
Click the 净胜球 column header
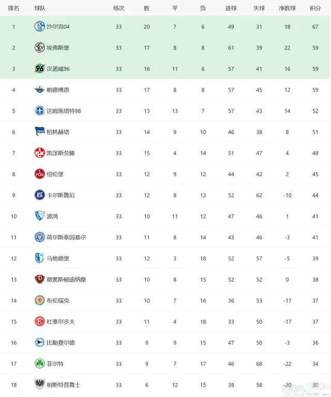[x=287, y=8]
